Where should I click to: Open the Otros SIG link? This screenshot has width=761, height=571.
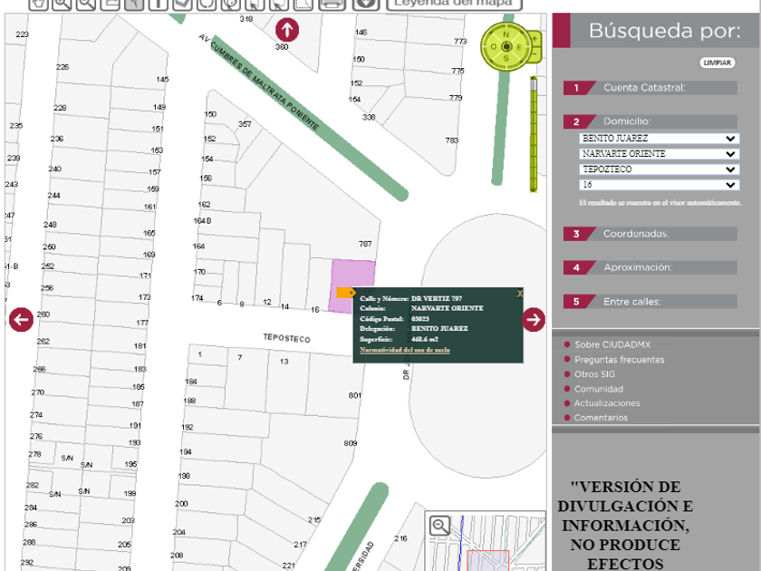click(594, 374)
